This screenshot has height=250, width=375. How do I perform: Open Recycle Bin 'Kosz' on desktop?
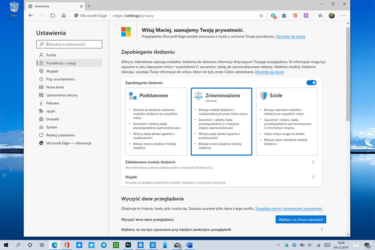point(14,9)
